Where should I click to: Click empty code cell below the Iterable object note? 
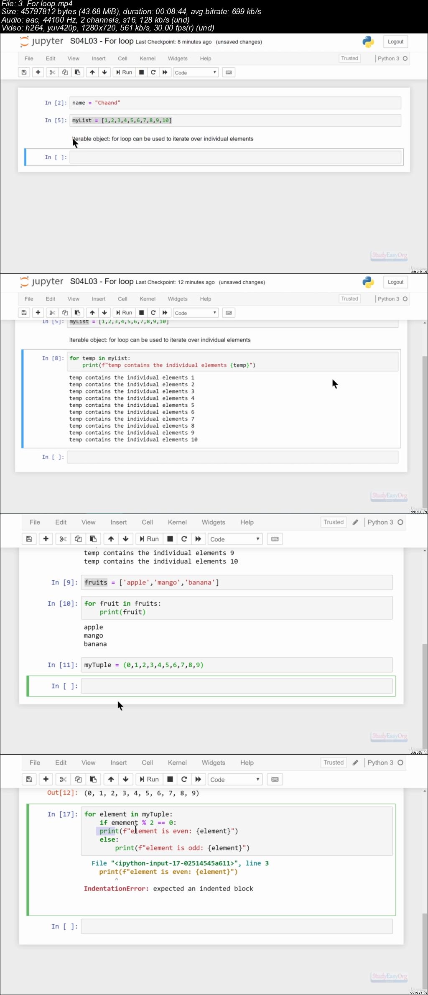click(235, 157)
